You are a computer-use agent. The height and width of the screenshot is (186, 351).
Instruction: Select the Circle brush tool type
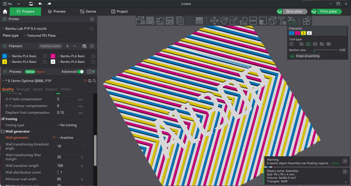[291, 44]
